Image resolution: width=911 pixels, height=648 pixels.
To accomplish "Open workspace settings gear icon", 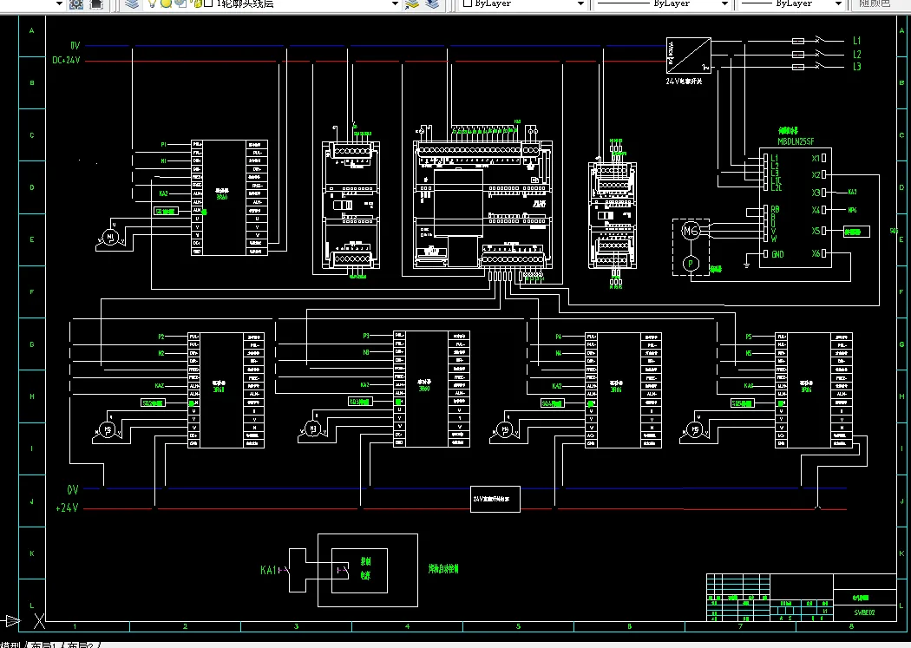I will pyautogui.click(x=76, y=4).
